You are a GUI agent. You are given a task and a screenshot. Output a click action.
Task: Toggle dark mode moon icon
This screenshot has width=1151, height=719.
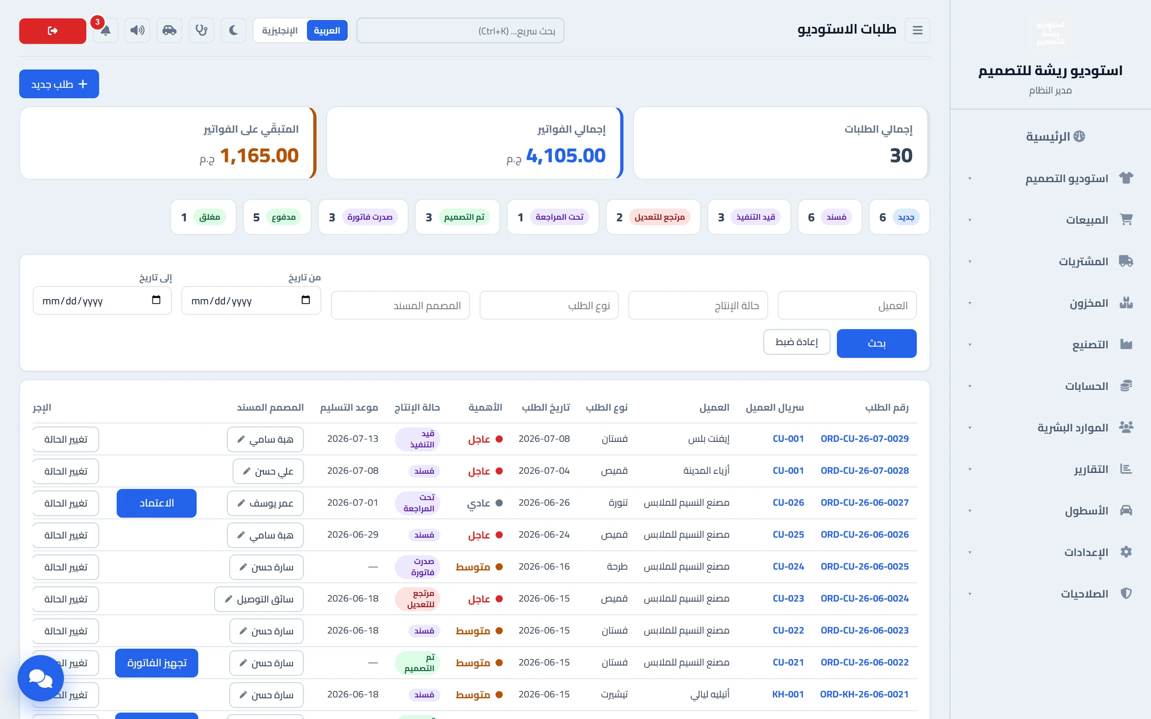click(x=234, y=31)
